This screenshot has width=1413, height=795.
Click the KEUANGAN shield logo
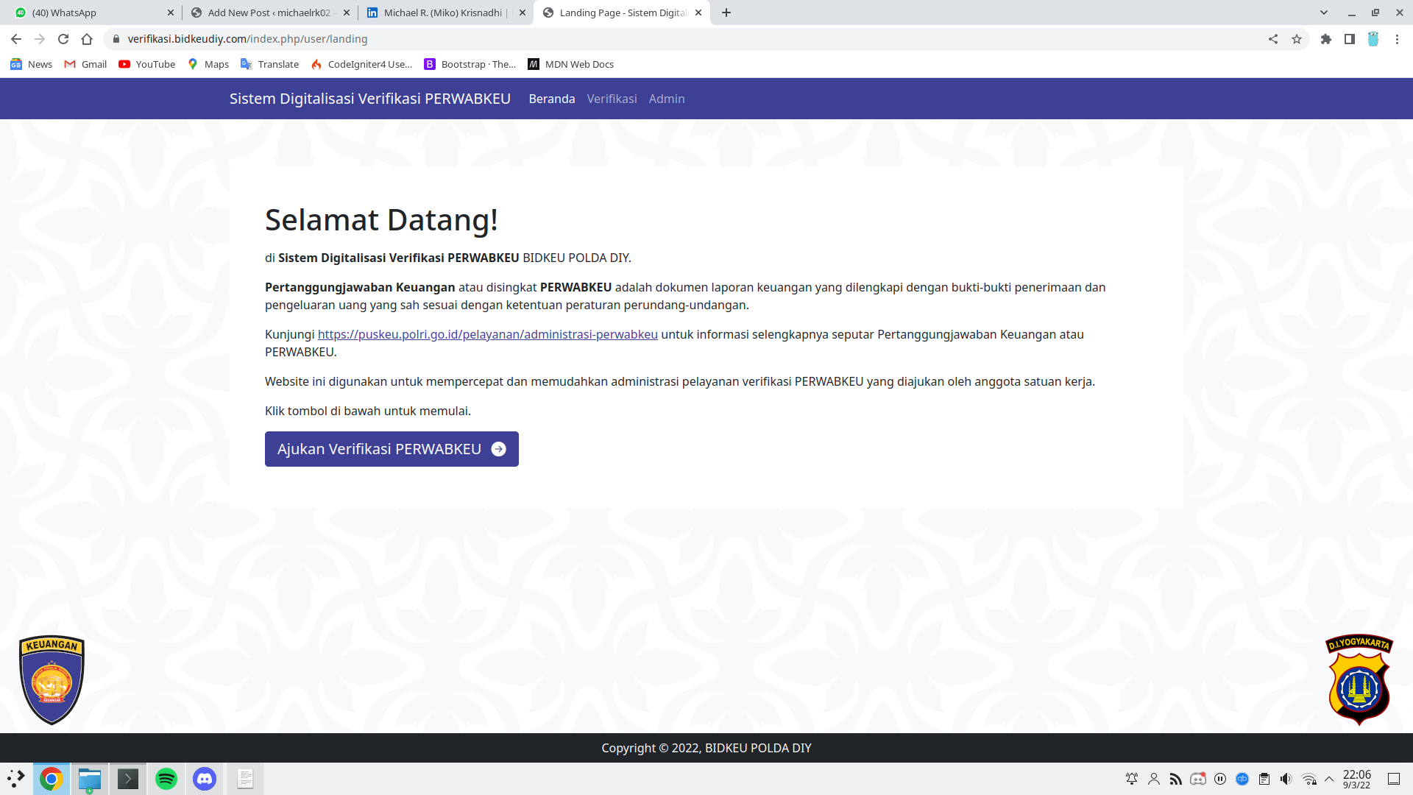pyautogui.click(x=52, y=679)
